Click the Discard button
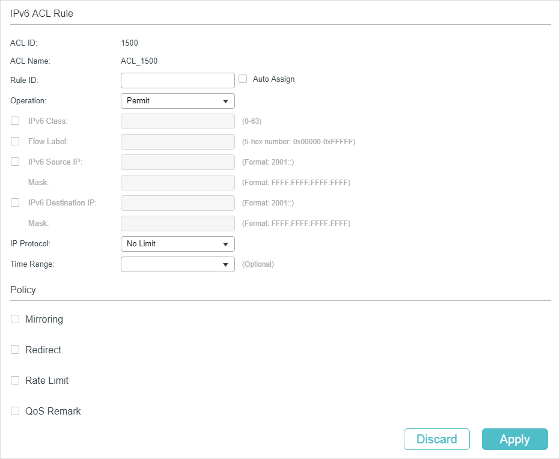Viewport: 560px width, 459px height. click(436, 439)
